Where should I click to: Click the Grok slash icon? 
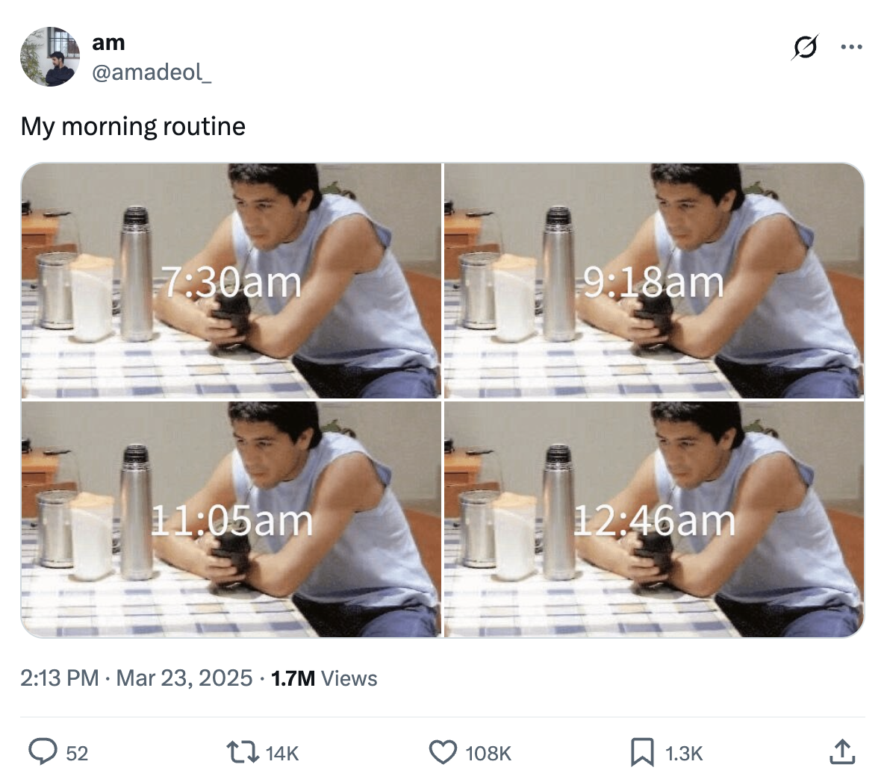coord(804,47)
